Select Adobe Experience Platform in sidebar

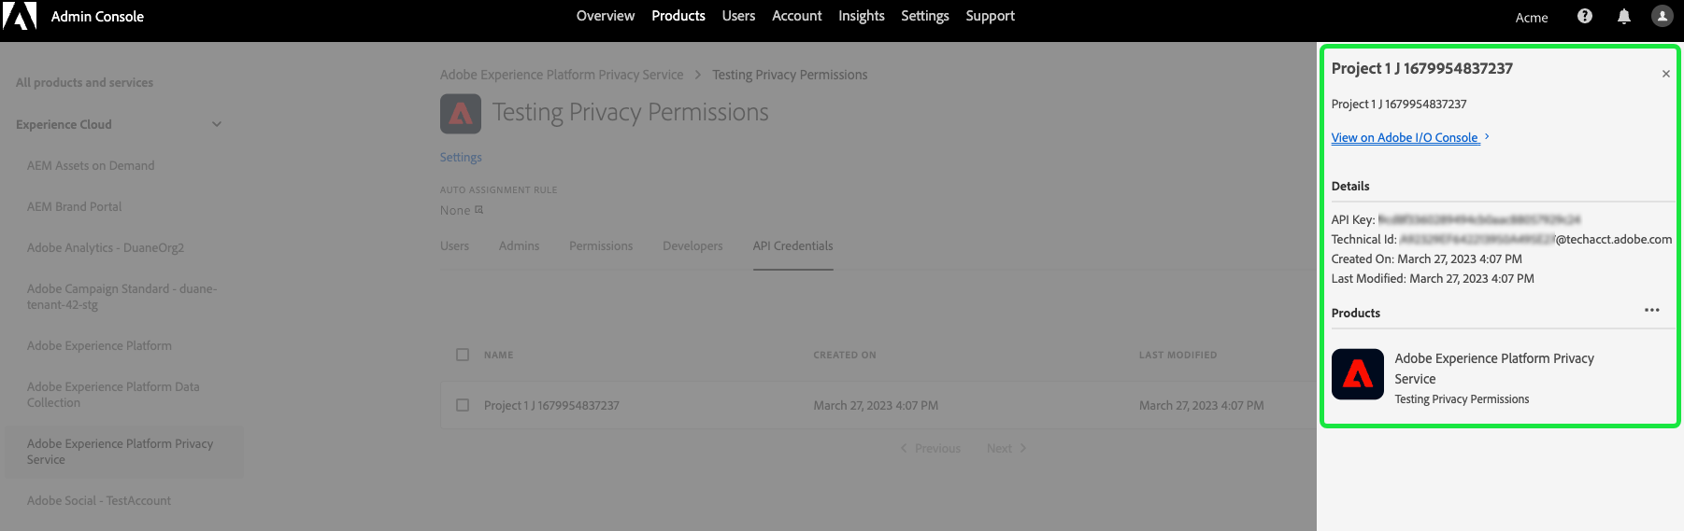click(99, 346)
